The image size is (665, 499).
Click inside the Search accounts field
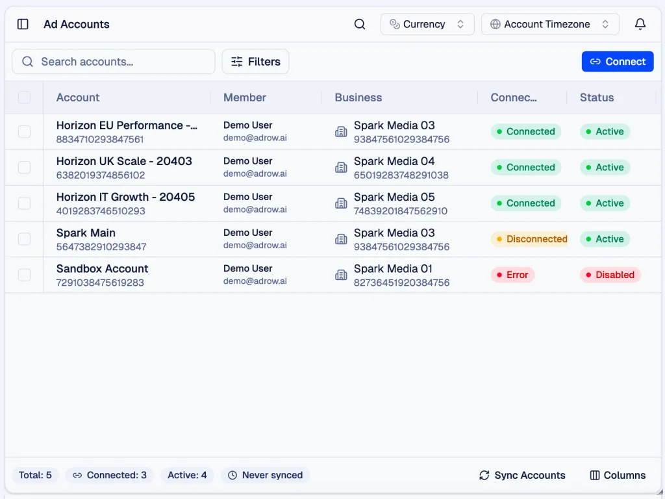114,62
